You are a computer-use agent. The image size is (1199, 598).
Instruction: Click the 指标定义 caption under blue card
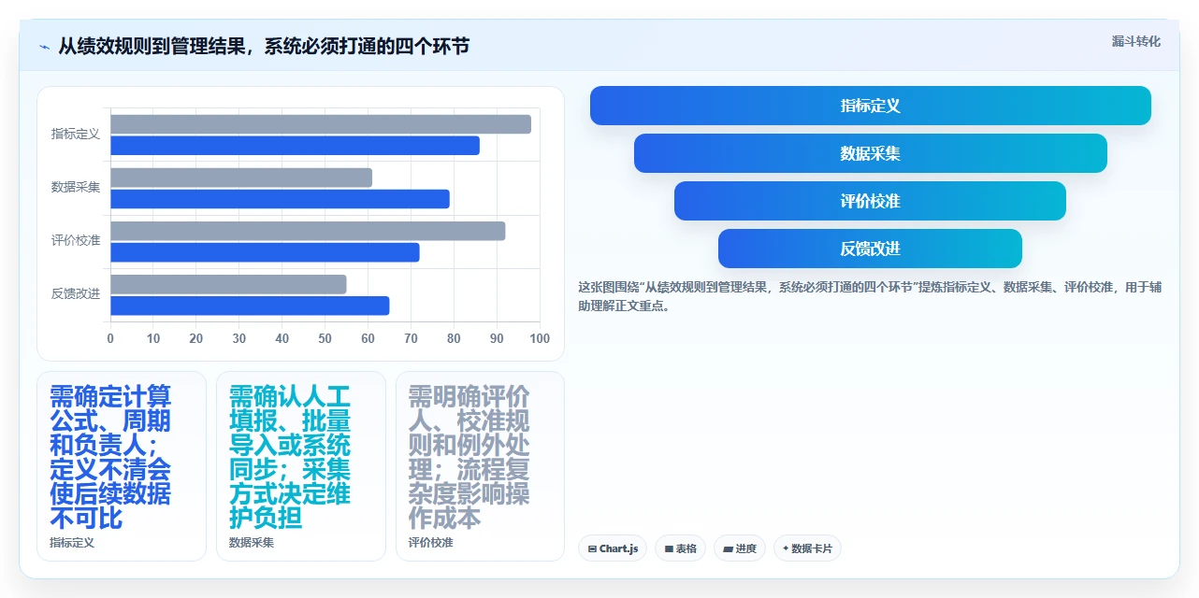[x=72, y=543]
